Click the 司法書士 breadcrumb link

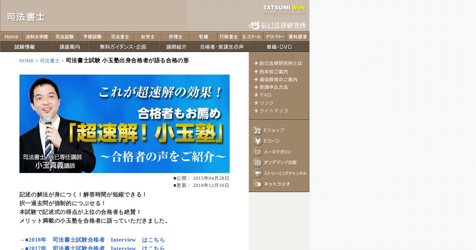50,61
